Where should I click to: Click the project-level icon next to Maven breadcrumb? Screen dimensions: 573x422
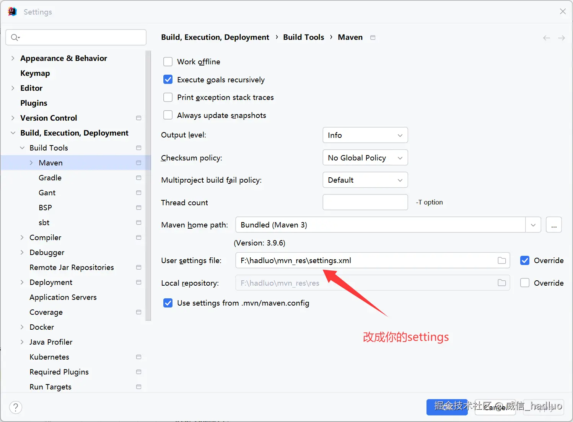click(x=373, y=37)
